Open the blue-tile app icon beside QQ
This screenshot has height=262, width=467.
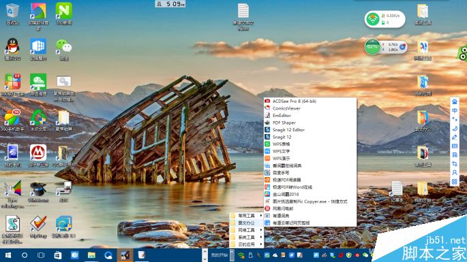(x=38, y=49)
